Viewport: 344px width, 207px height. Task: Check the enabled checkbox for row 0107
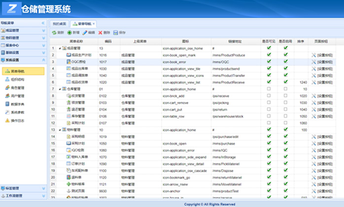285,123
